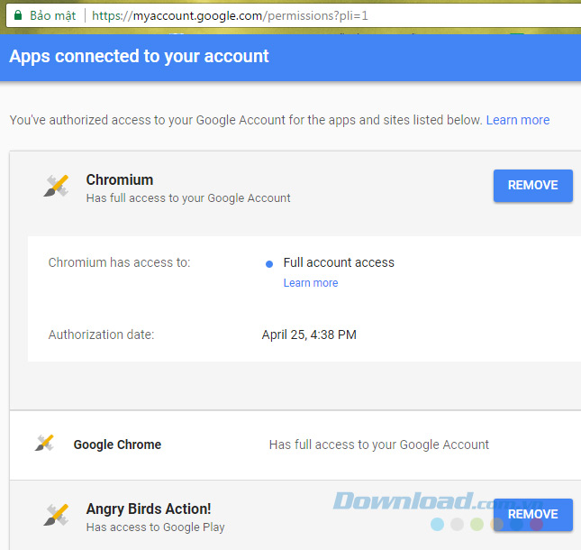Image resolution: width=581 pixels, height=550 pixels.
Task: Collapse the Chromium app details
Action: pyautogui.click(x=120, y=179)
